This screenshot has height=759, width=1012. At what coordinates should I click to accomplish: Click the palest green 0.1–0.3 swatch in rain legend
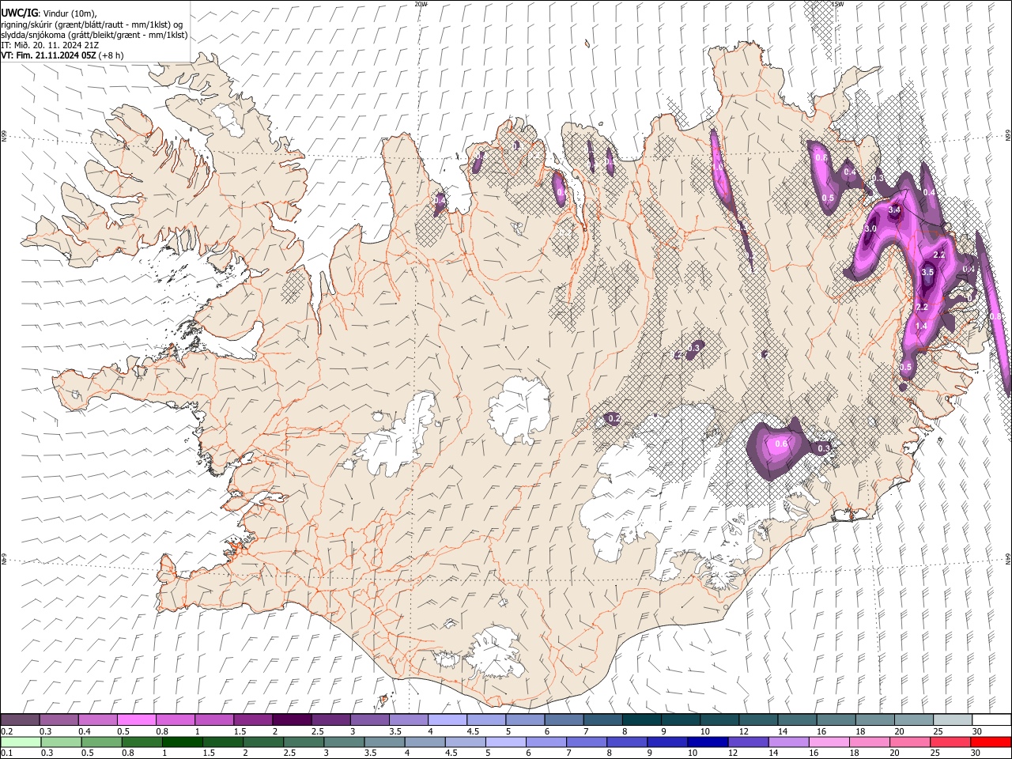click(20, 742)
